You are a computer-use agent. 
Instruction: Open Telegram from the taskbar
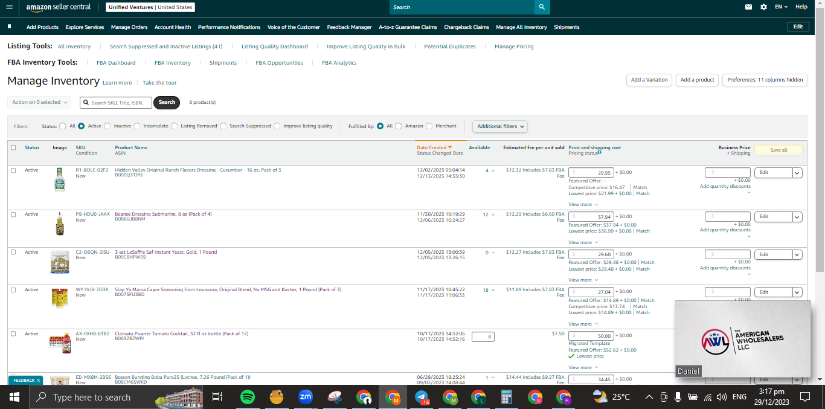[x=422, y=397]
